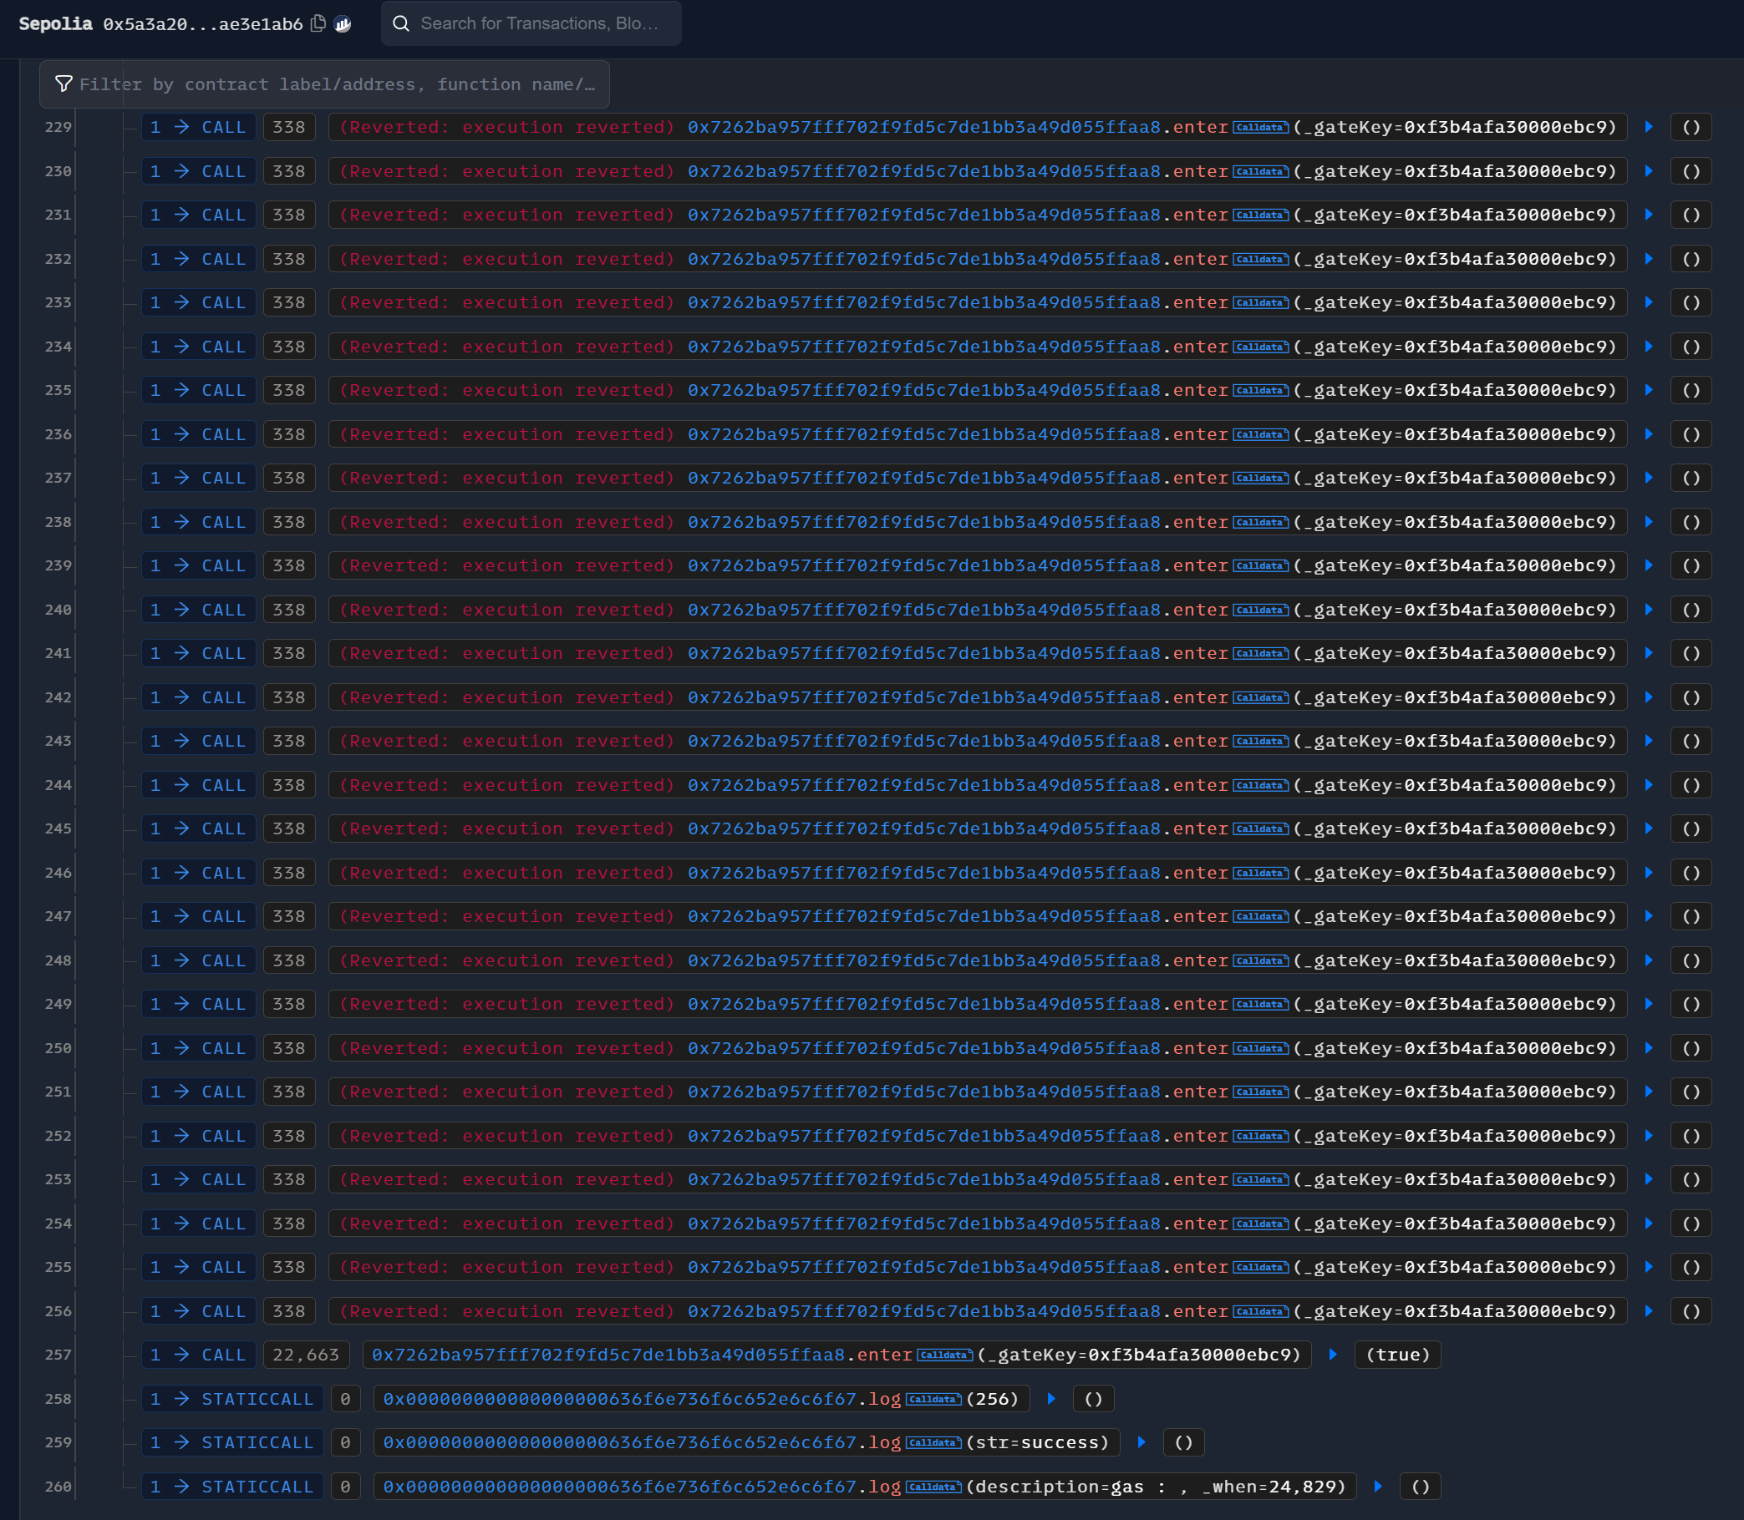
Task: Click the search magnifier icon
Action: [401, 23]
